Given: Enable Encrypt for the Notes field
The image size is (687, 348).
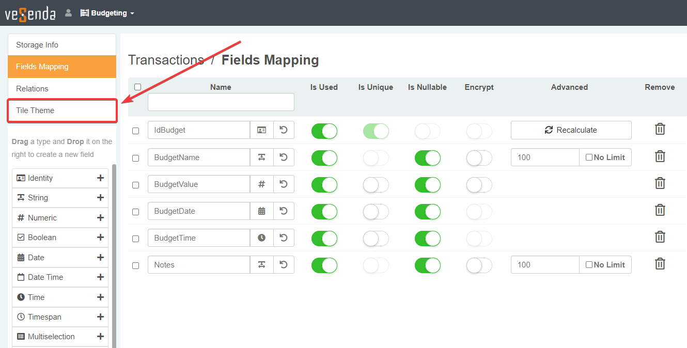Looking at the screenshot, I should (479, 265).
